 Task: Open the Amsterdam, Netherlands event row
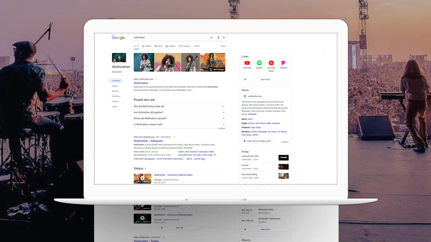(265, 220)
